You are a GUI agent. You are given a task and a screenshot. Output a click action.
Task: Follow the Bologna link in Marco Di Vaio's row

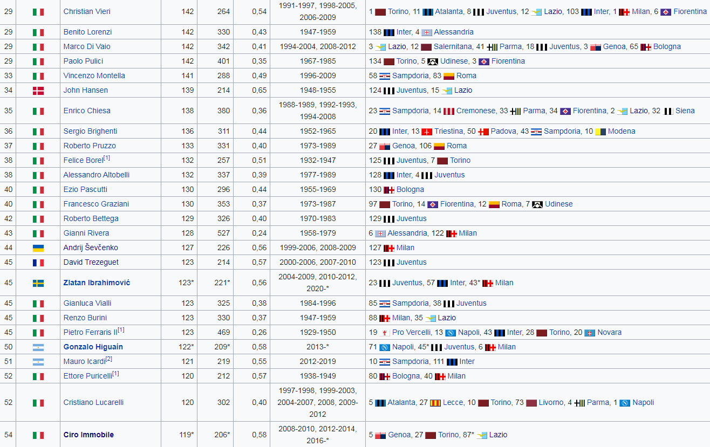point(667,47)
